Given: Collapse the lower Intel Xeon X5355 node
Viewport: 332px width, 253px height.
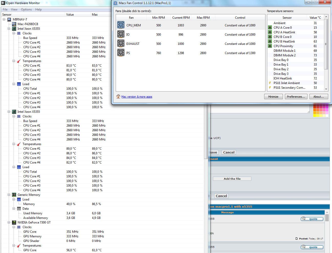Looking at the screenshot, I should click(x=9, y=112).
